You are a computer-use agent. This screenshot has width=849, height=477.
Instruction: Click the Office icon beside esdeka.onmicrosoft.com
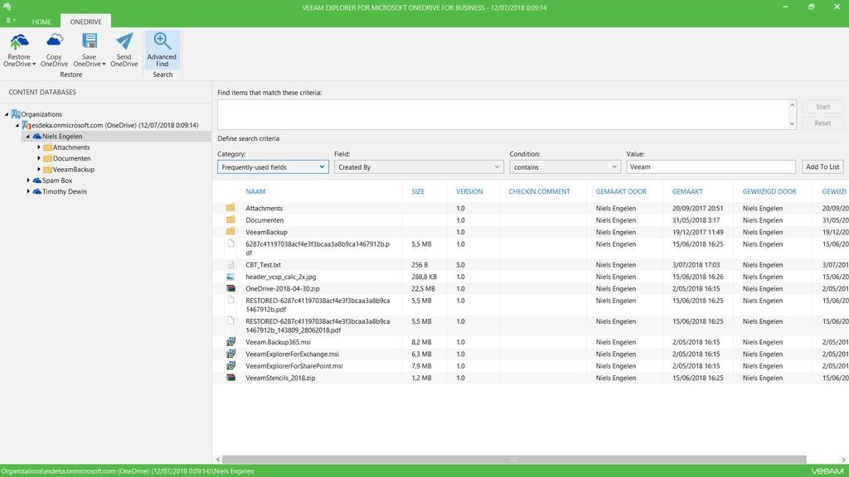point(26,125)
